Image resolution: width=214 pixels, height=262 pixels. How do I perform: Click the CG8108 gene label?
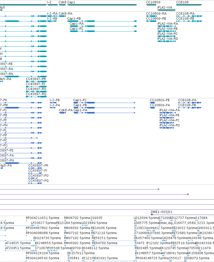[x=182, y=2]
